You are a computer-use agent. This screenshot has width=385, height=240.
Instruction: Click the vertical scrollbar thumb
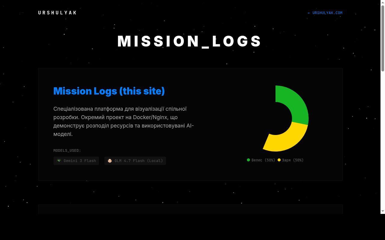383,38
